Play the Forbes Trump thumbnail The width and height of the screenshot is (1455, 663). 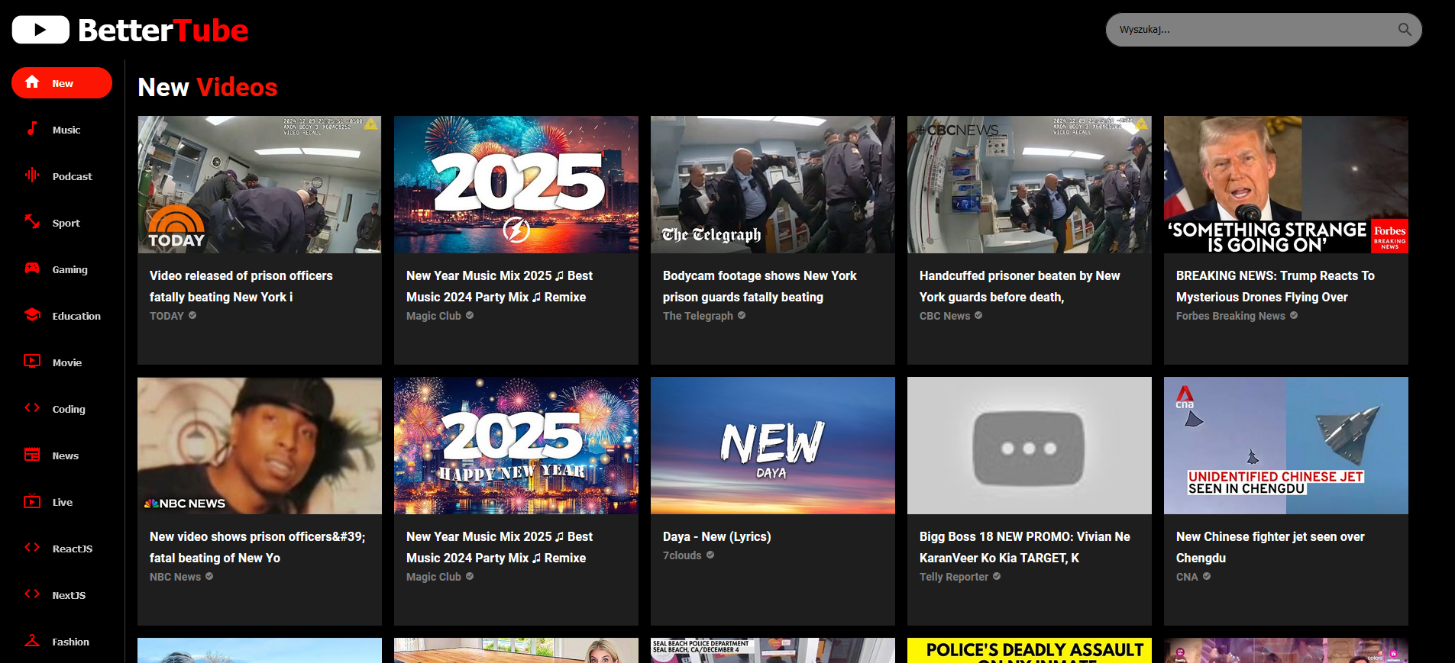click(1286, 185)
